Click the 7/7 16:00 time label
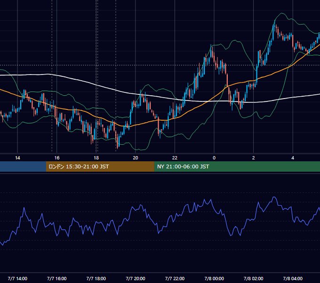 point(57,278)
